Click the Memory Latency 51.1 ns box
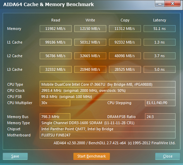The height and width of the screenshot is (165, 183). tap(160, 29)
